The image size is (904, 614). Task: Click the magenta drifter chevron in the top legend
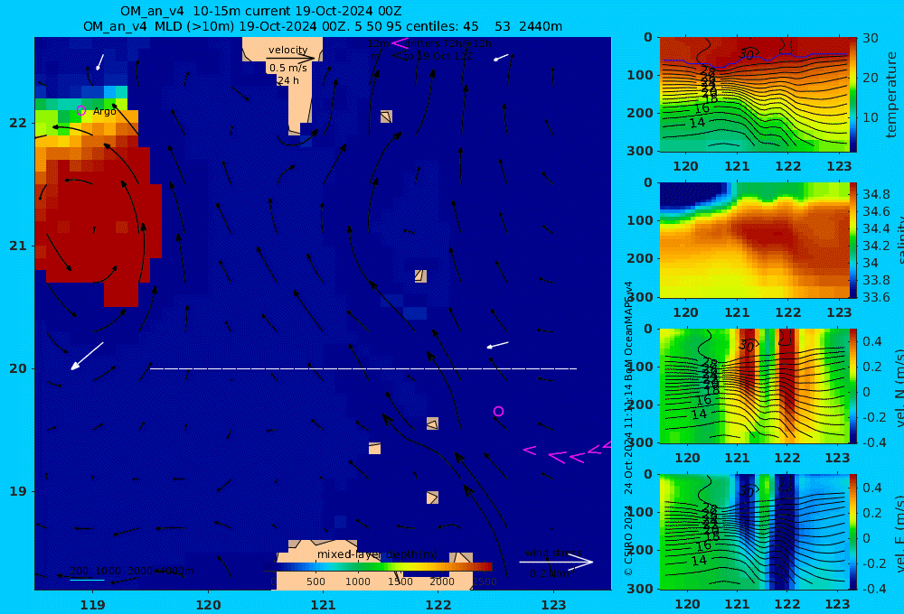pos(399,42)
